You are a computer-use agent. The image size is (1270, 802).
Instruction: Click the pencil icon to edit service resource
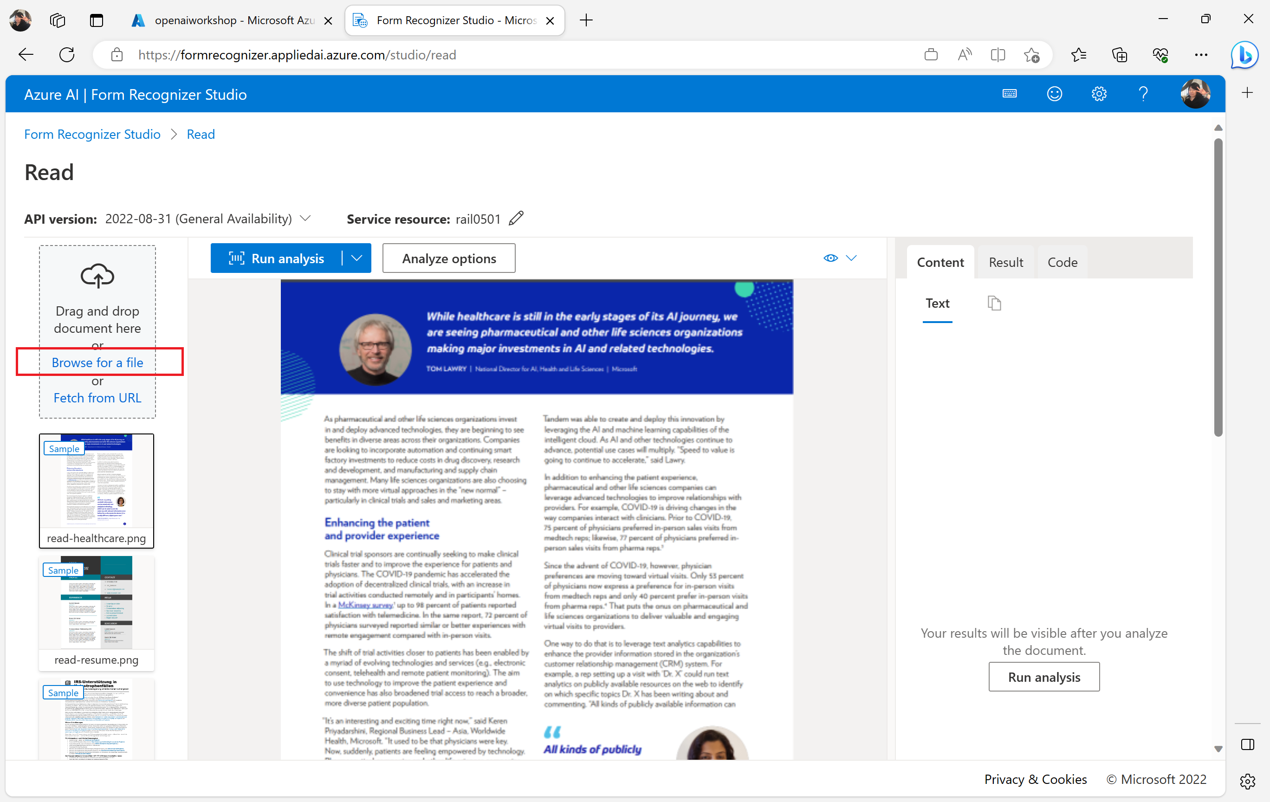pos(516,218)
